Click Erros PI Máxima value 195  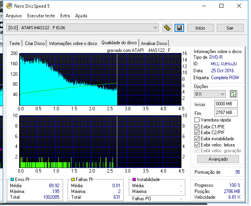[x=56, y=191]
